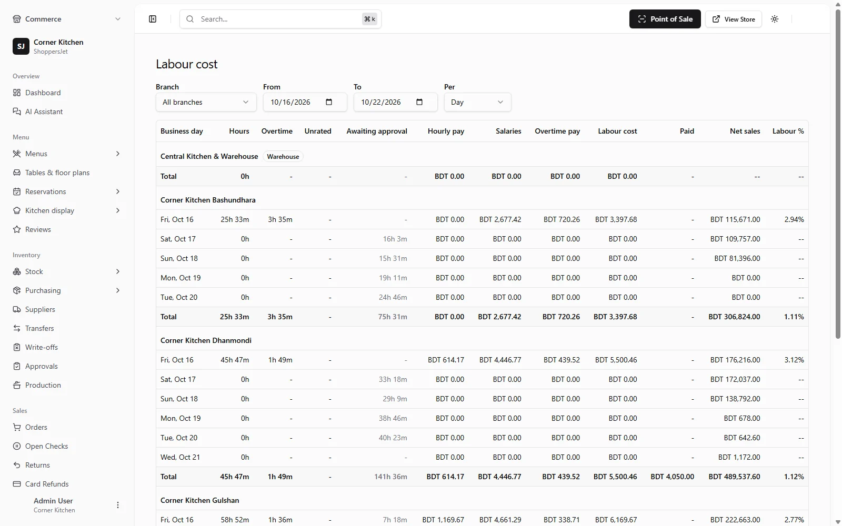Image resolution: width=842 pixels, height=526 pixels.
Task: Expand the Menus submenu
Action: [118, 154]
